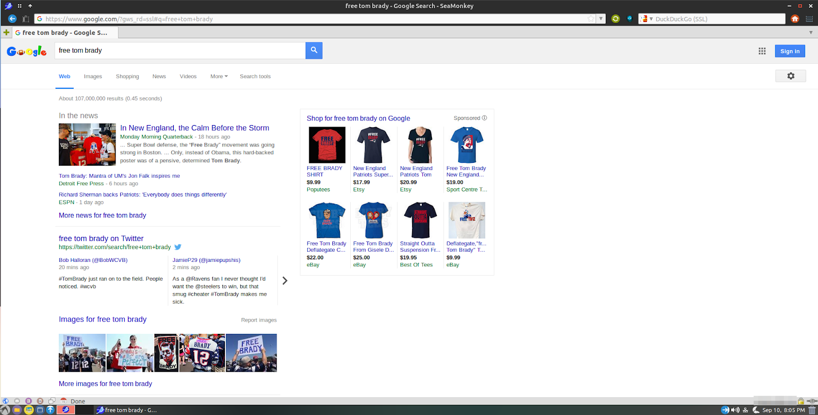Image resolution: width=818 pixels, height=415 pixels.
Task: Open the URL history dropdown arrow
Action: [601, 19]
